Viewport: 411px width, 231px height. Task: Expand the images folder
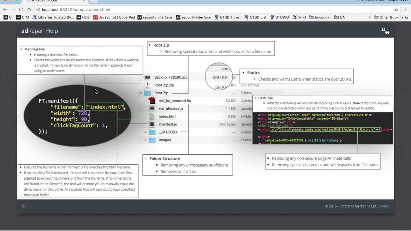coord(145,140)
